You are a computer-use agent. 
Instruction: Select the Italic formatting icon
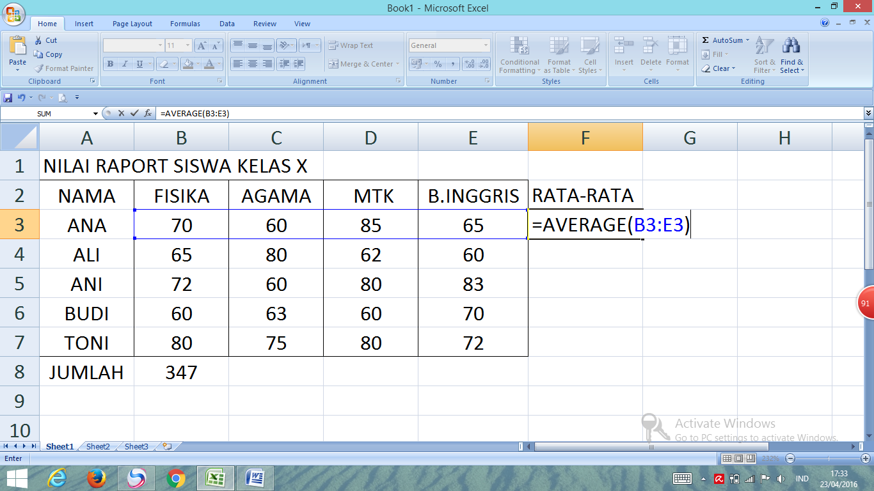tap(124, 64)
